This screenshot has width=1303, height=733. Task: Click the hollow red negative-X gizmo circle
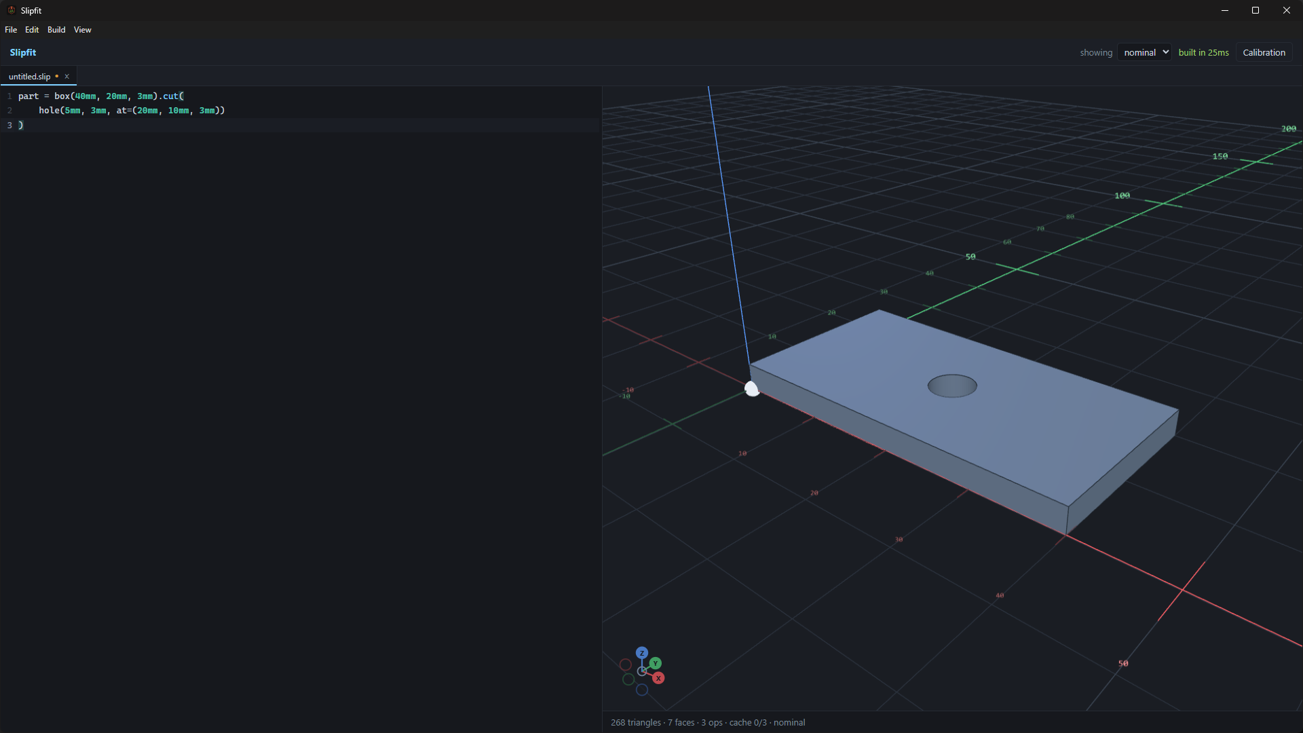pyautogui.click(x=626, y=664)
